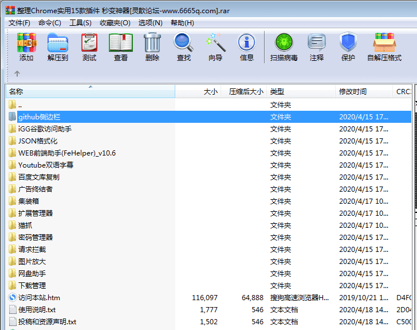The image size is (417, 330).
Task: Click size value 1,502
Action: pyautogui.click(x=208, y=321)
